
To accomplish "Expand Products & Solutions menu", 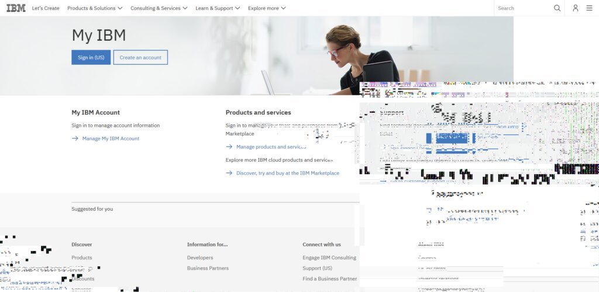I will (x=95, y=8).
